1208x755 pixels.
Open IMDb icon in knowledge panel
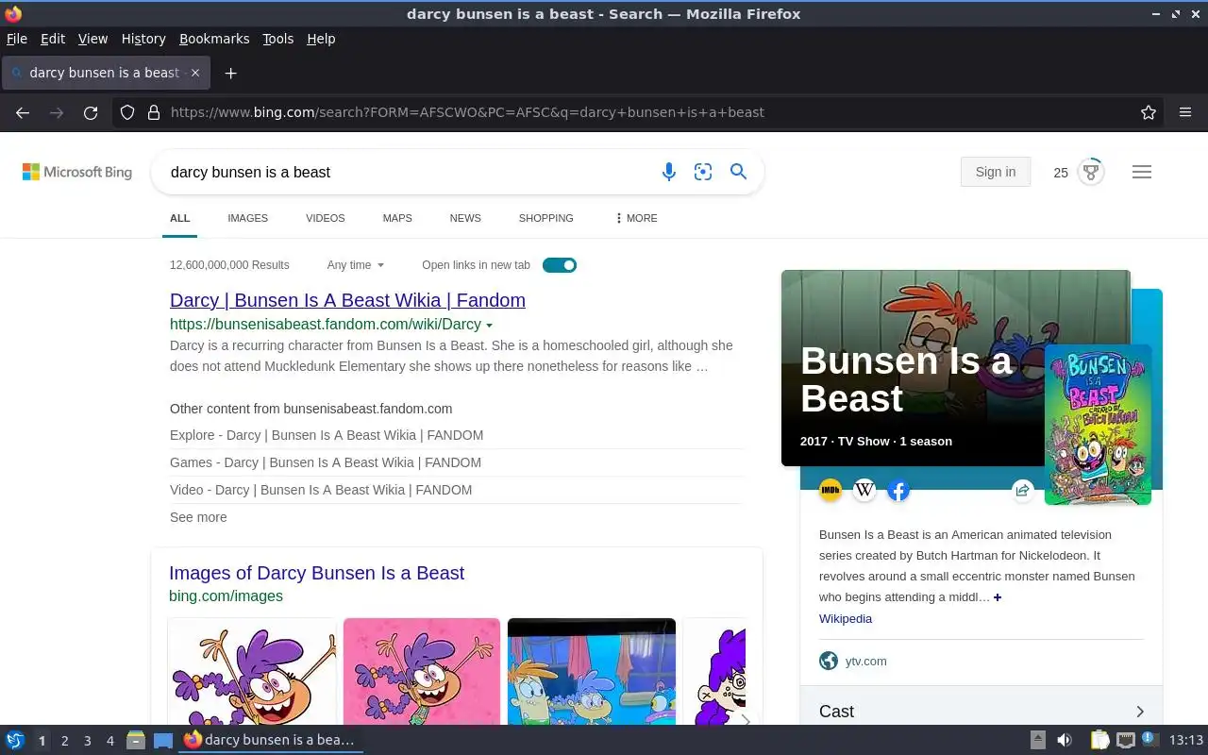coord(830,490)
